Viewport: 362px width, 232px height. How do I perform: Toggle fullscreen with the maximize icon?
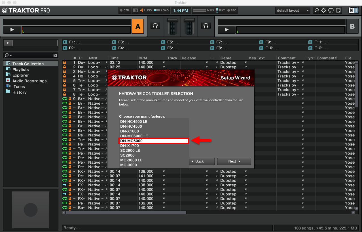click(x=338, y=10)
